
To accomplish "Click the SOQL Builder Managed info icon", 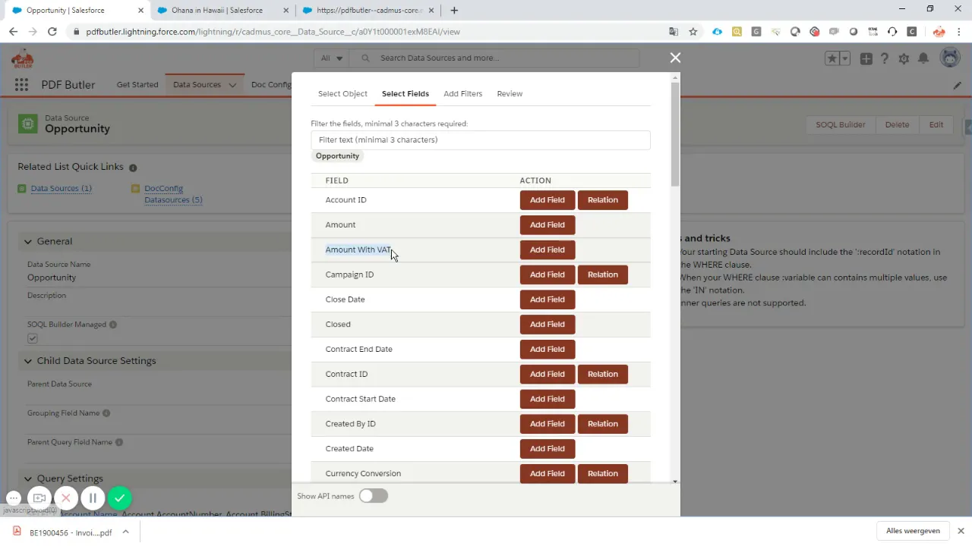I will (113, 325).
